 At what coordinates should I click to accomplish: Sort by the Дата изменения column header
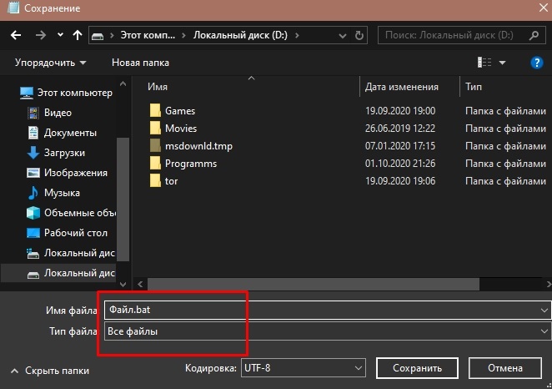pyautogui.click(x=402, y=87)
